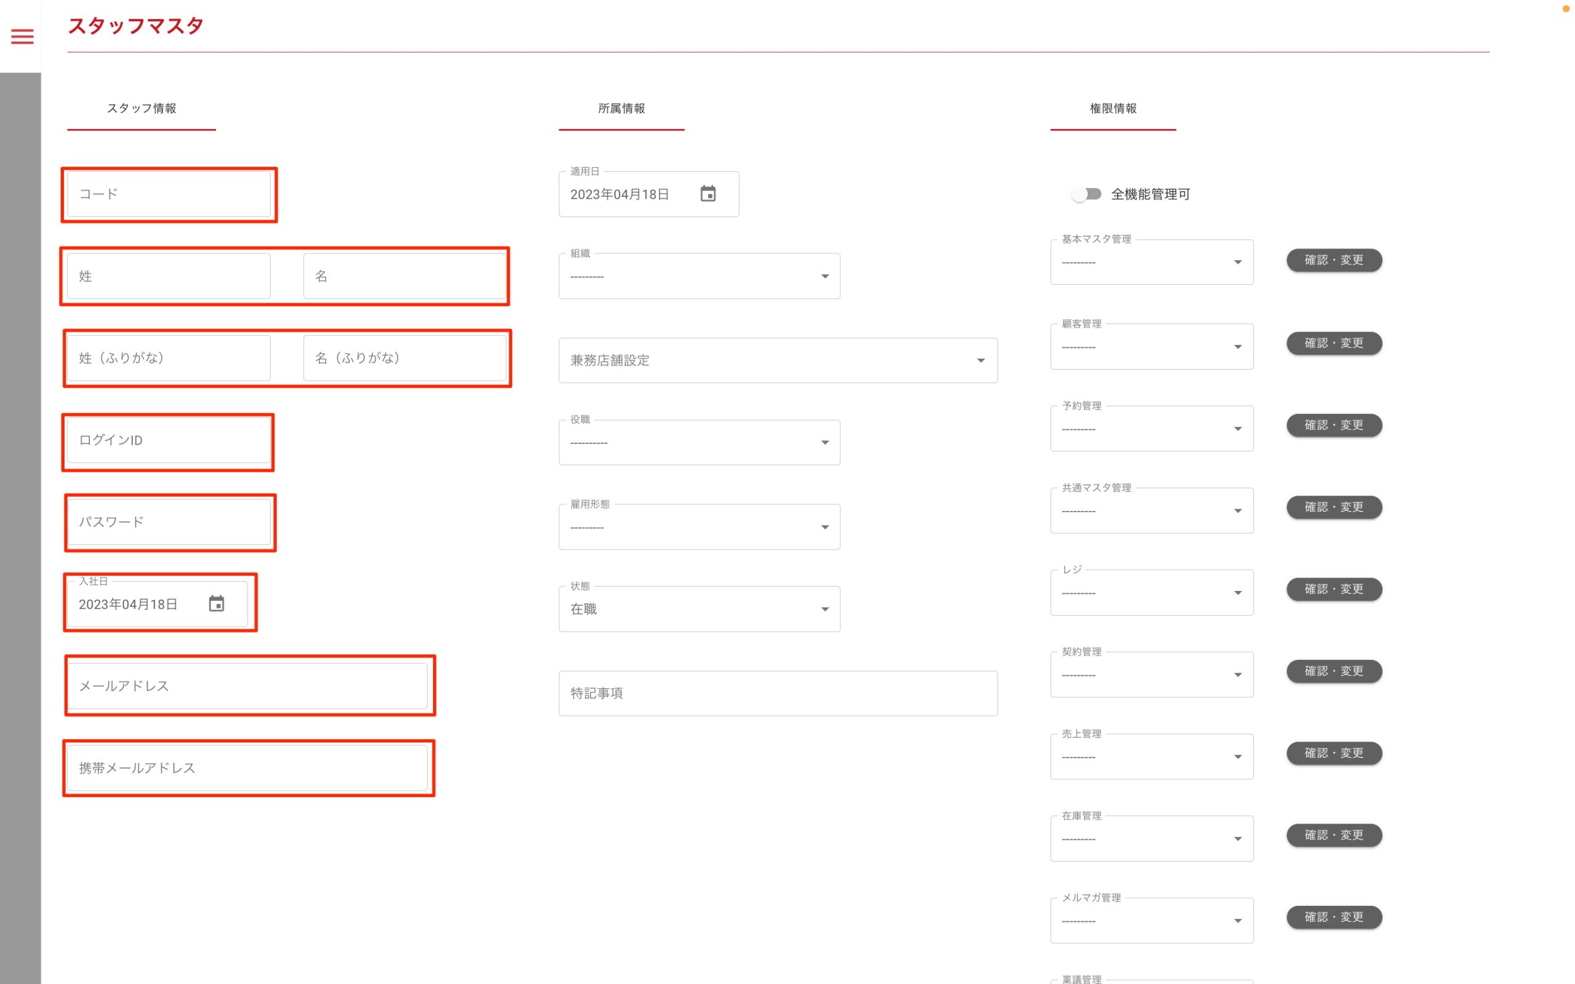Focus the ログインID text field

point(169,440)
